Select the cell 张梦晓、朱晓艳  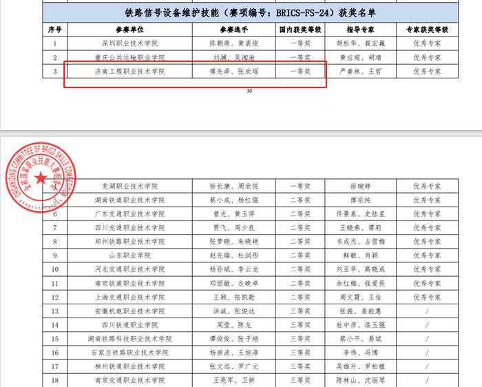point(234,242)
